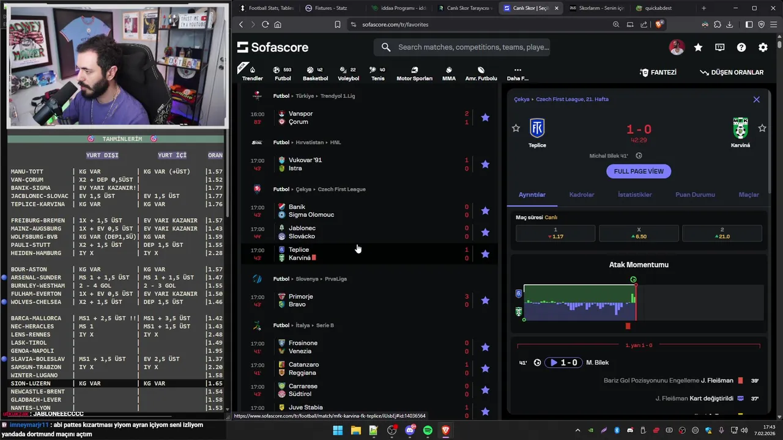Open the browser downloads icon
This screenshot has width=783, height=440.
pyautogui.click(x=729, y=24)
